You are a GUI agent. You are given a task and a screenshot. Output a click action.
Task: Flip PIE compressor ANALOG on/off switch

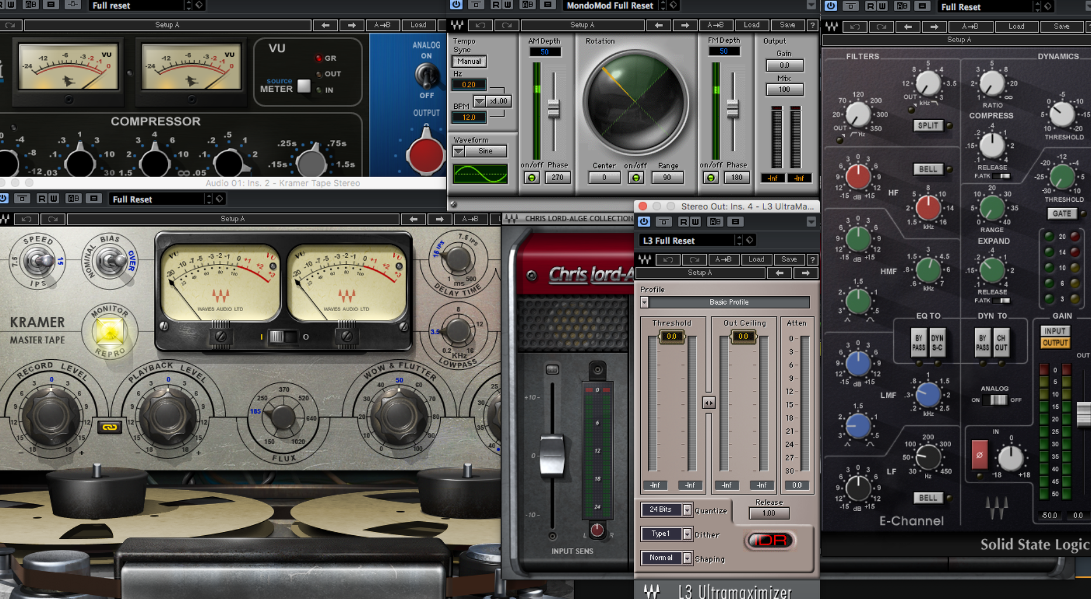[x=426, y=75]
